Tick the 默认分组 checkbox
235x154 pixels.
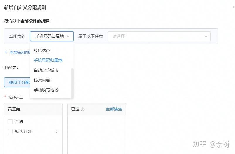click(10, 131)
